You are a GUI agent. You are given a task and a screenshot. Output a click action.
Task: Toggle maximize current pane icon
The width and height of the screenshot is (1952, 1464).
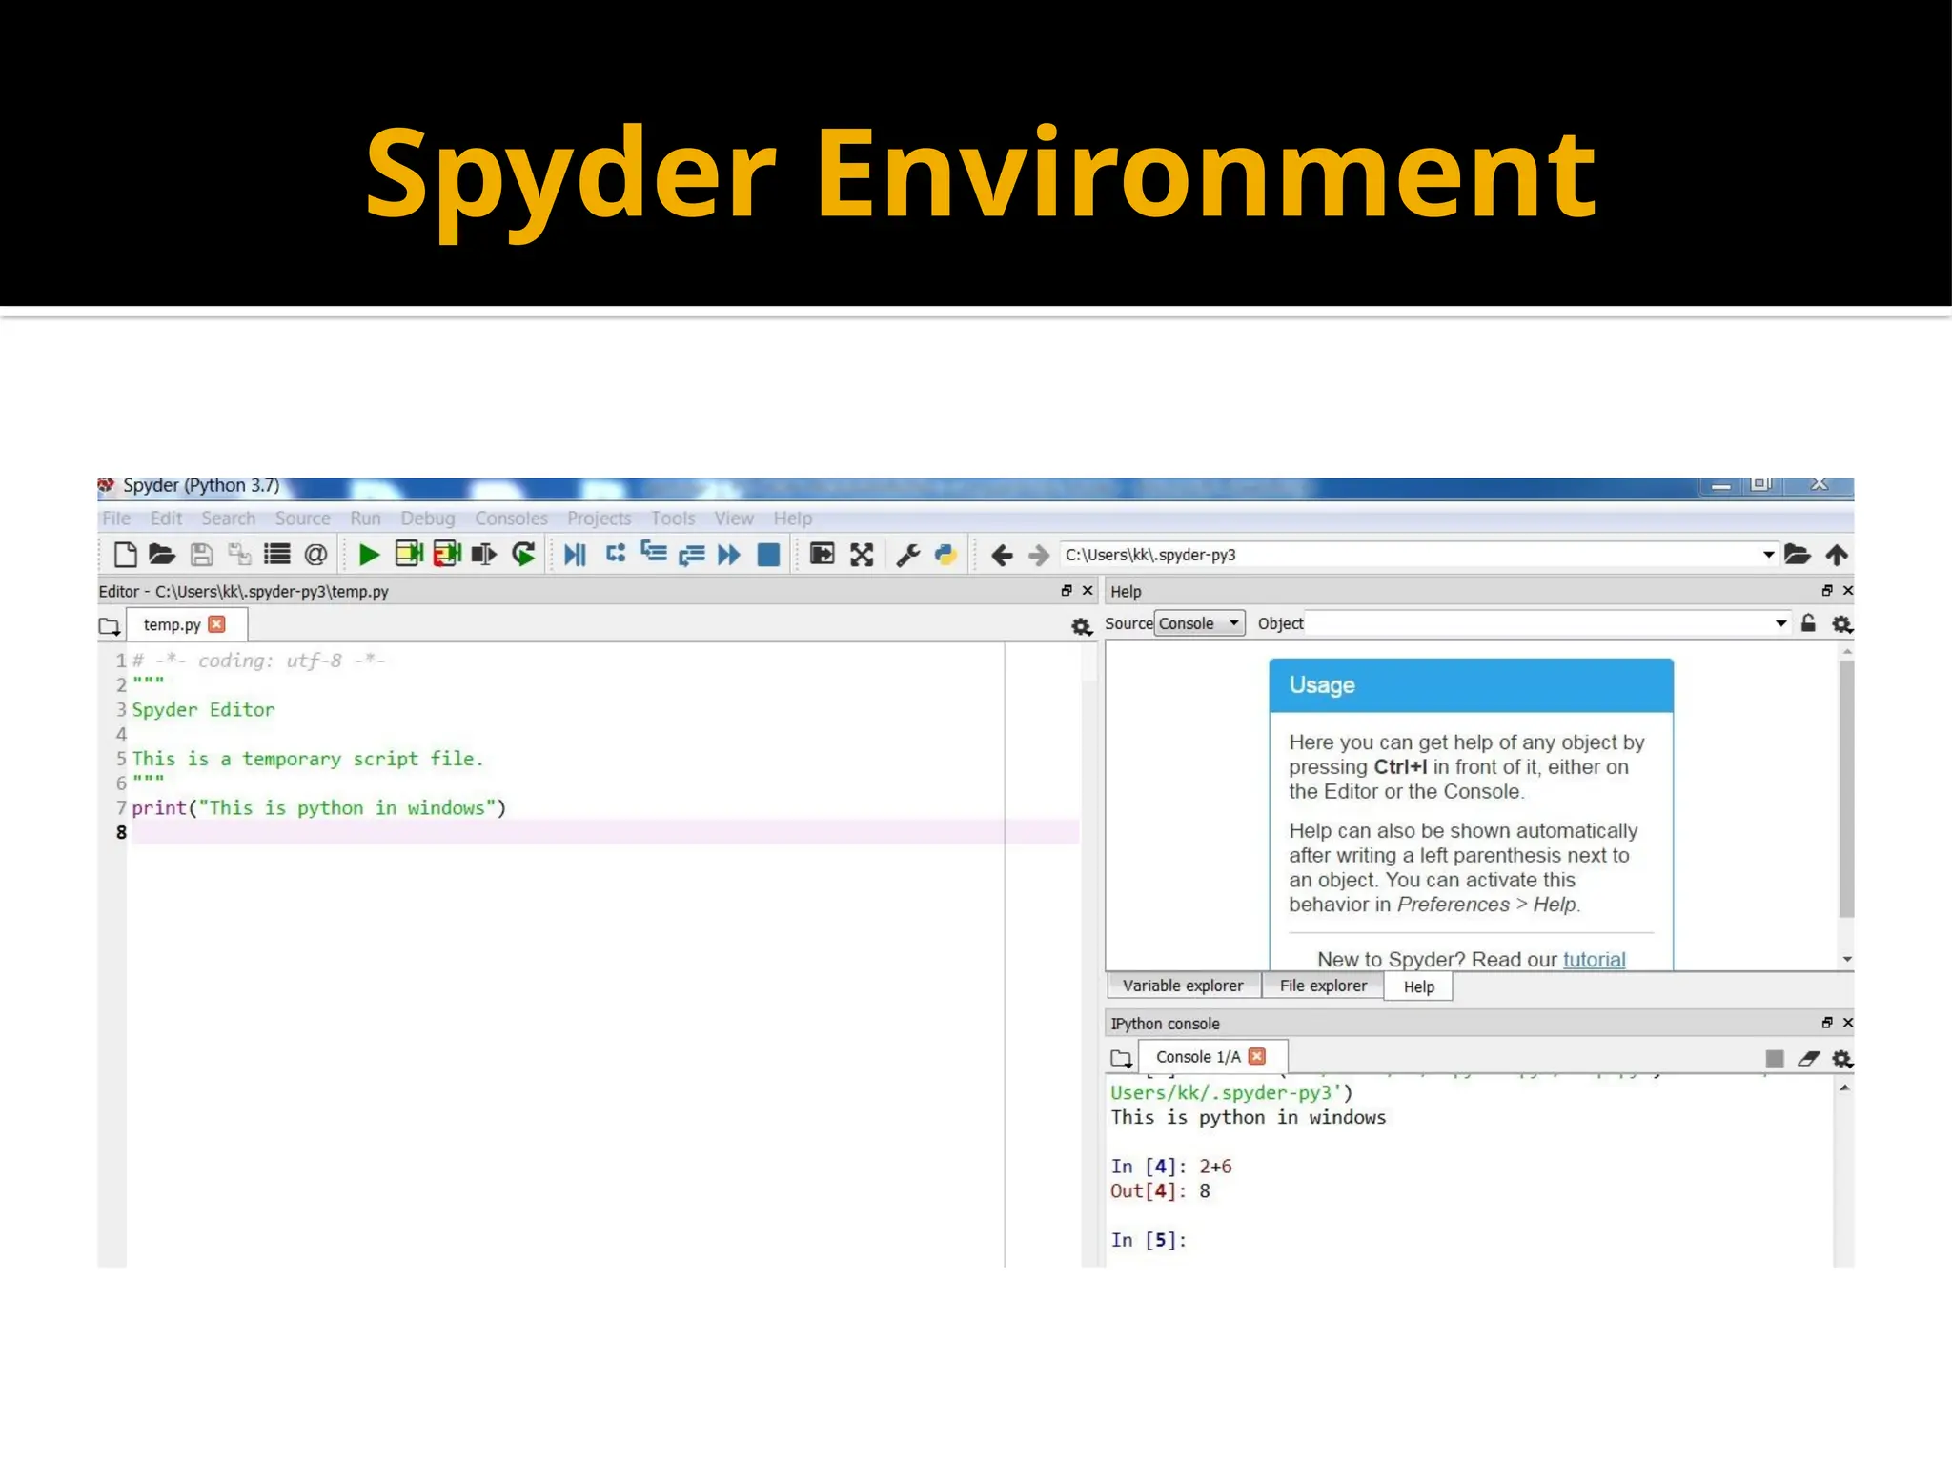(x=822, y=555)
